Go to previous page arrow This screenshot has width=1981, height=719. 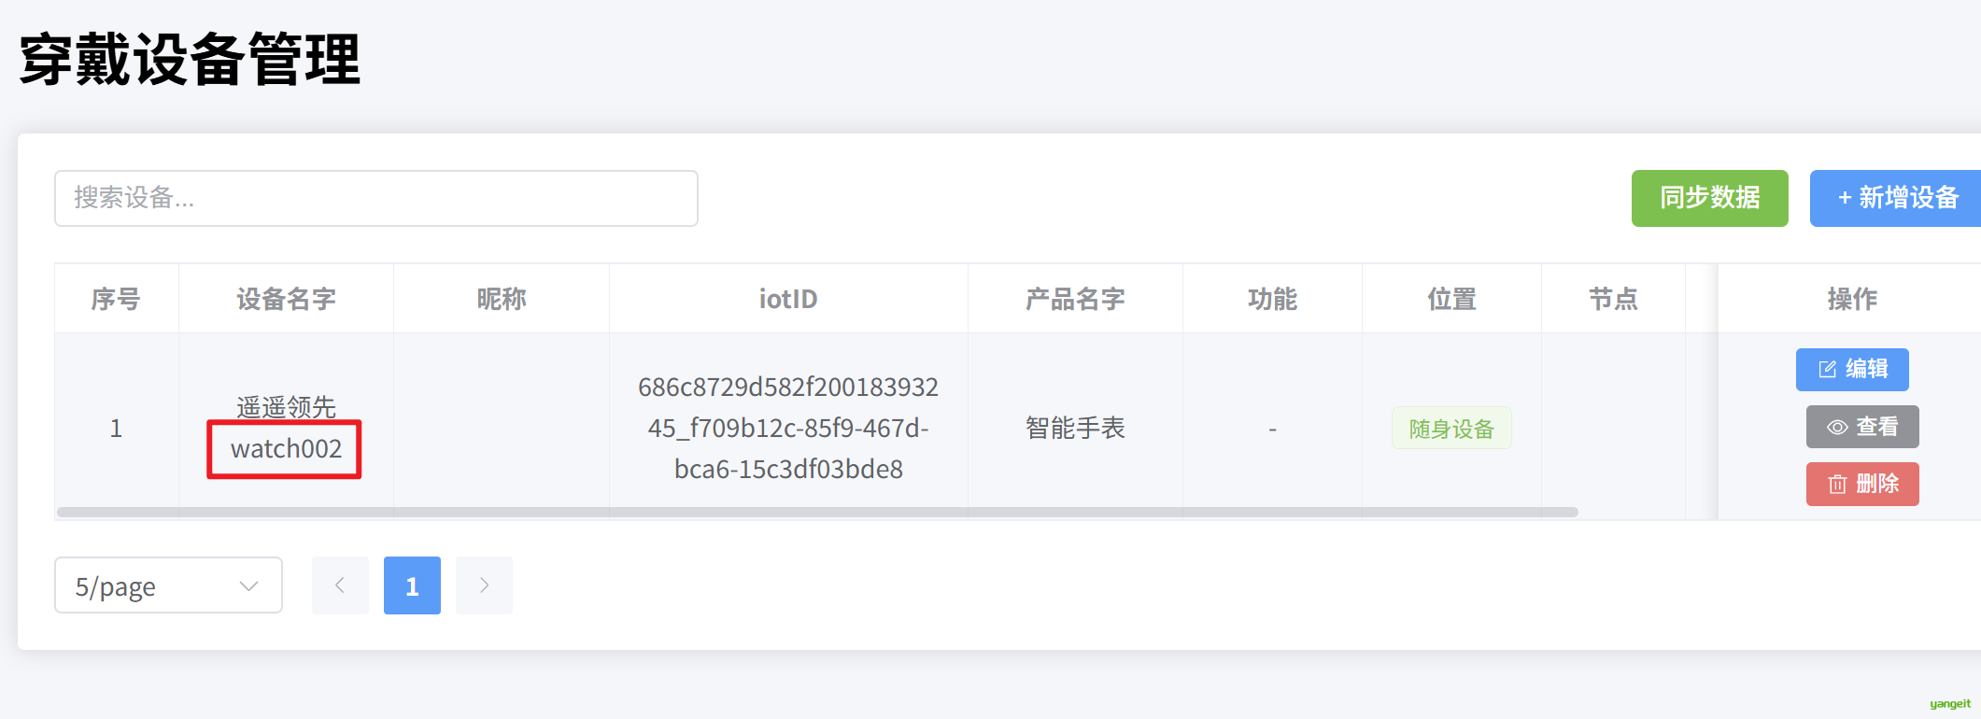coord(340,585)
